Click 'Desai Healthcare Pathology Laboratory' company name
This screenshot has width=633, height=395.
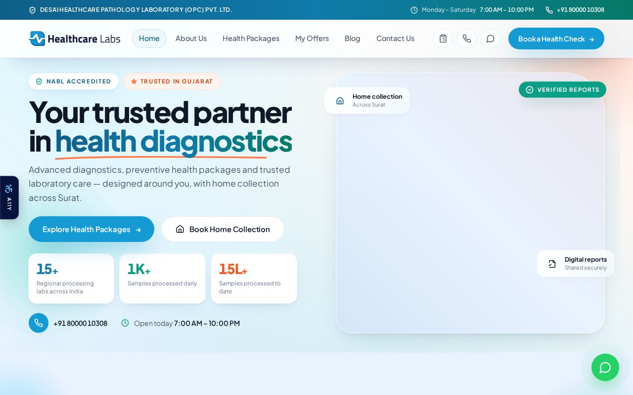click(136, 10)
